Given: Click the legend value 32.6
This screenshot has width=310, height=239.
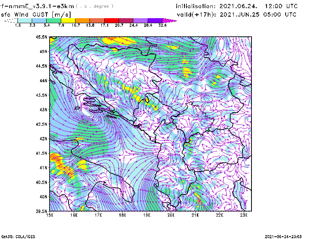Looking at the screenshot, I should point(162,25).
